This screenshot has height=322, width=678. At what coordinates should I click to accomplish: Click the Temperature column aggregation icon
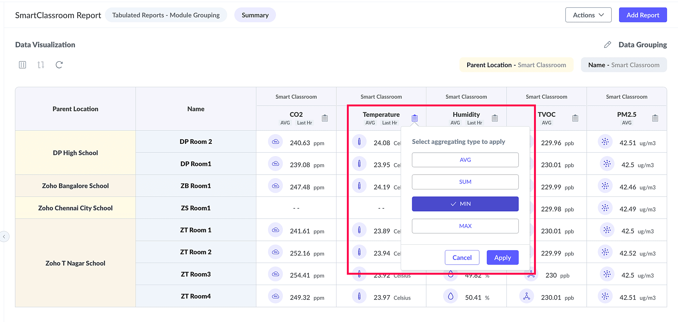click(415, 118)
